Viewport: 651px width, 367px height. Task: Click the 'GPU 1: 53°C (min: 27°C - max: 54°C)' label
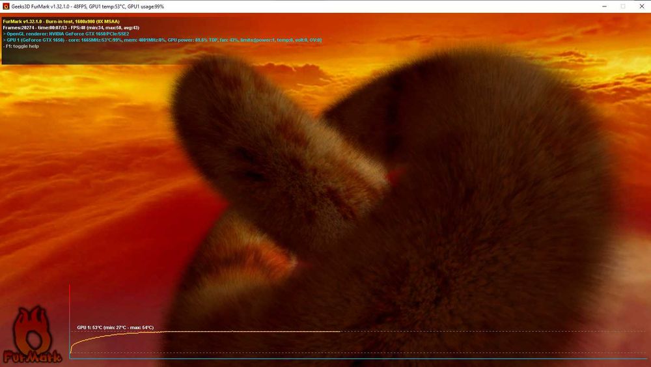[x=115, y=327]
